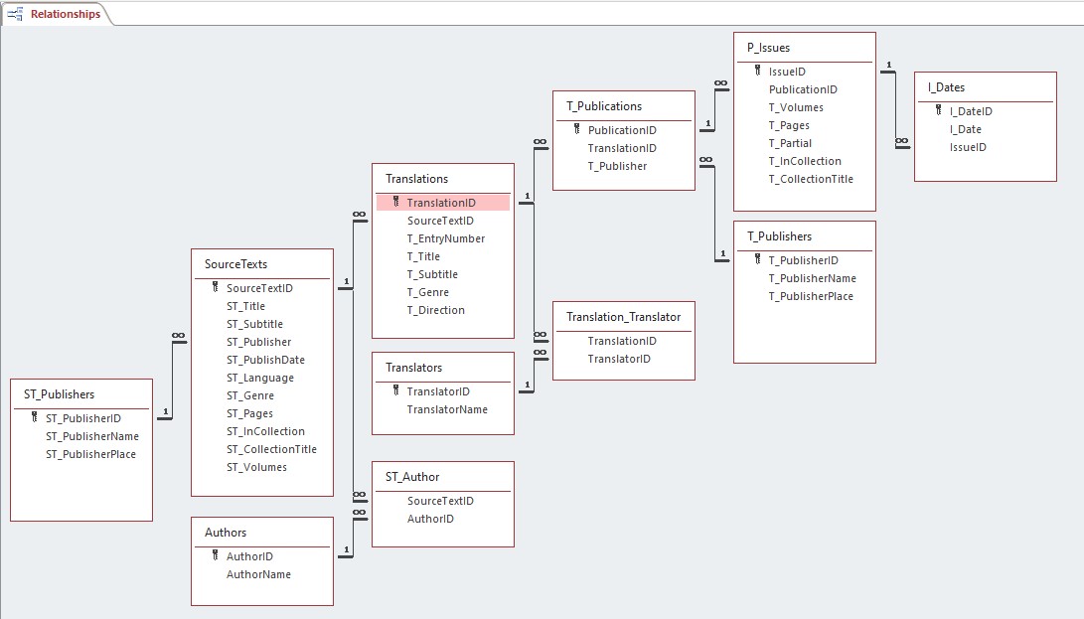Switch to the Relationships tab
The image size is (1084, 619).
pyautogui.click(x=57, y=14)
